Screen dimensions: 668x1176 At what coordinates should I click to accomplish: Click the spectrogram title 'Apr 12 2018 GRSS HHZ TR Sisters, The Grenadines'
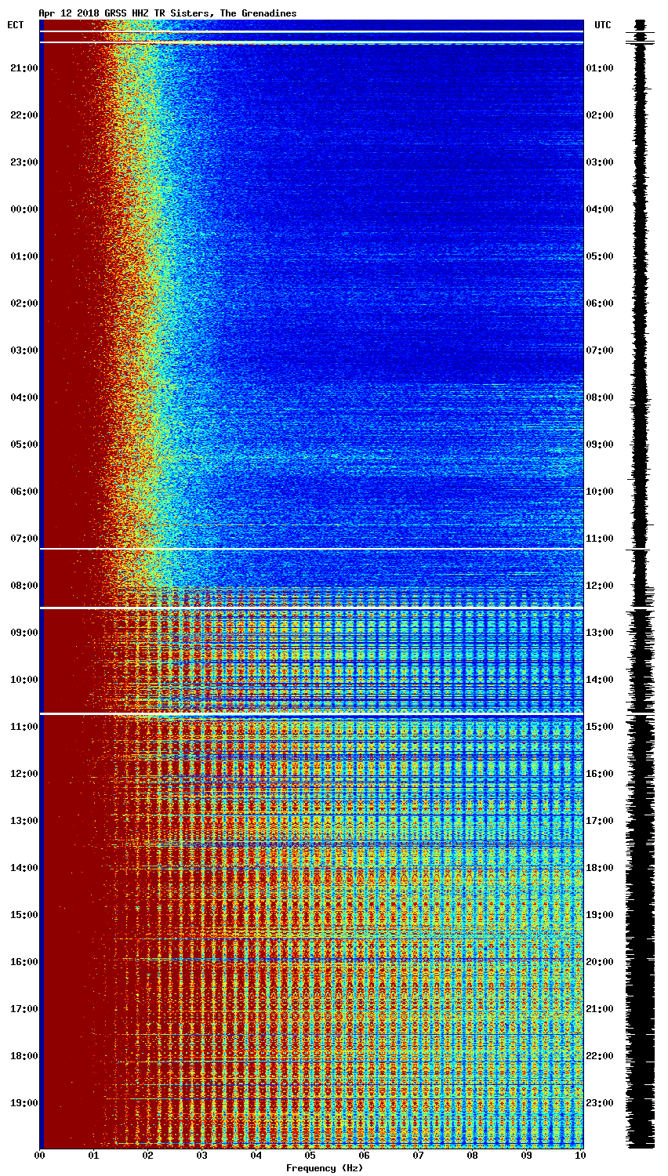coord(168,13)
